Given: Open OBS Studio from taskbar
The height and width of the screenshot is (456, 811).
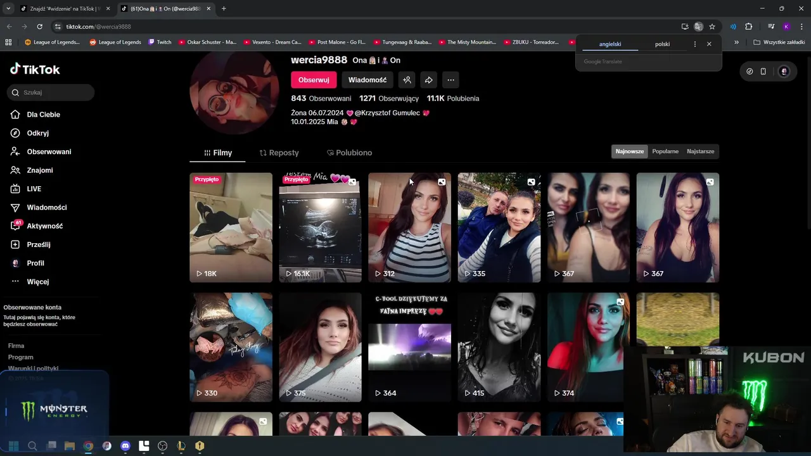Looking at the screenshot, I should pyautogui.click(x=163, y=446).
